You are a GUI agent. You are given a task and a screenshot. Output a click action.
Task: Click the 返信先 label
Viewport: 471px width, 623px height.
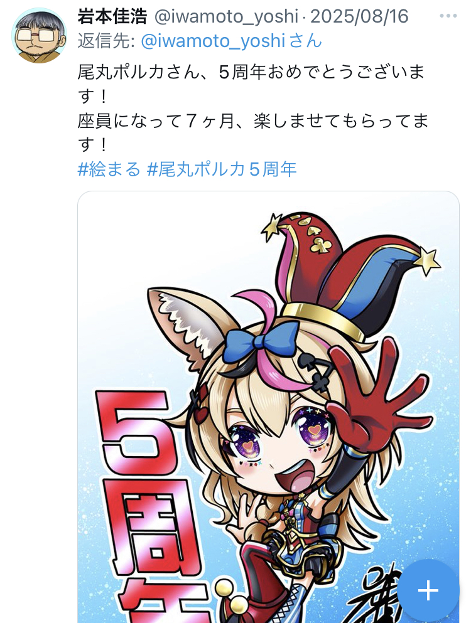106,41
